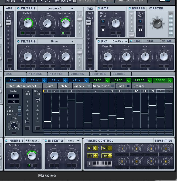177x181 pixels.
Task: Click the 1 Env drag-handle crosshair icon
Action: tap(24, 80)
